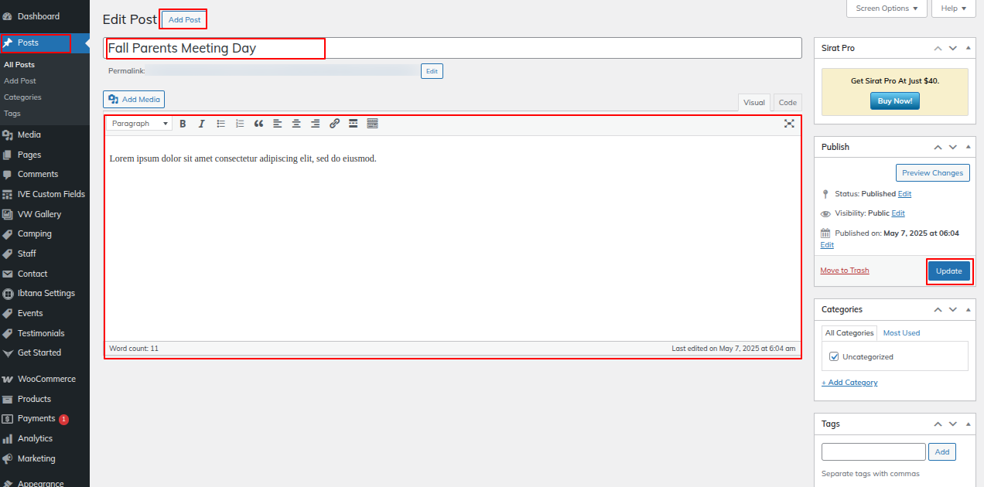Toggle bold formatting in editor toolbar
Image resolution: width=984 pixels, height=487 pixels.
click(183, 124)
